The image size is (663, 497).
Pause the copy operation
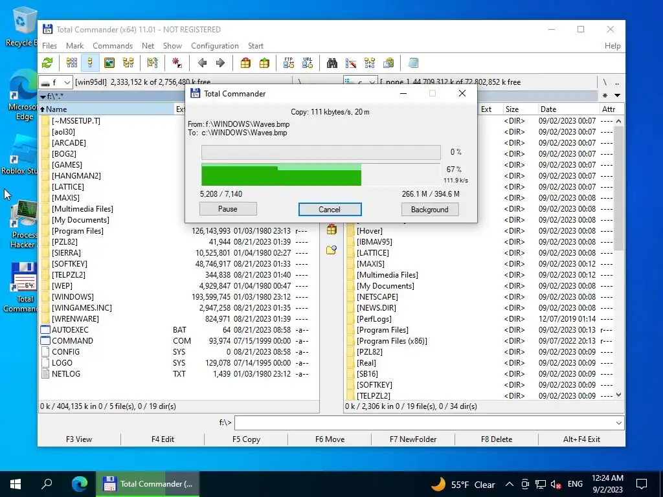tap(228, 209)
